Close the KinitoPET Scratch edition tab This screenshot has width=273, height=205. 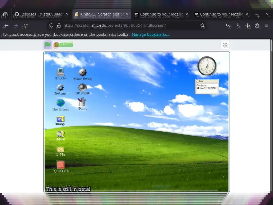tap(127, 14)
